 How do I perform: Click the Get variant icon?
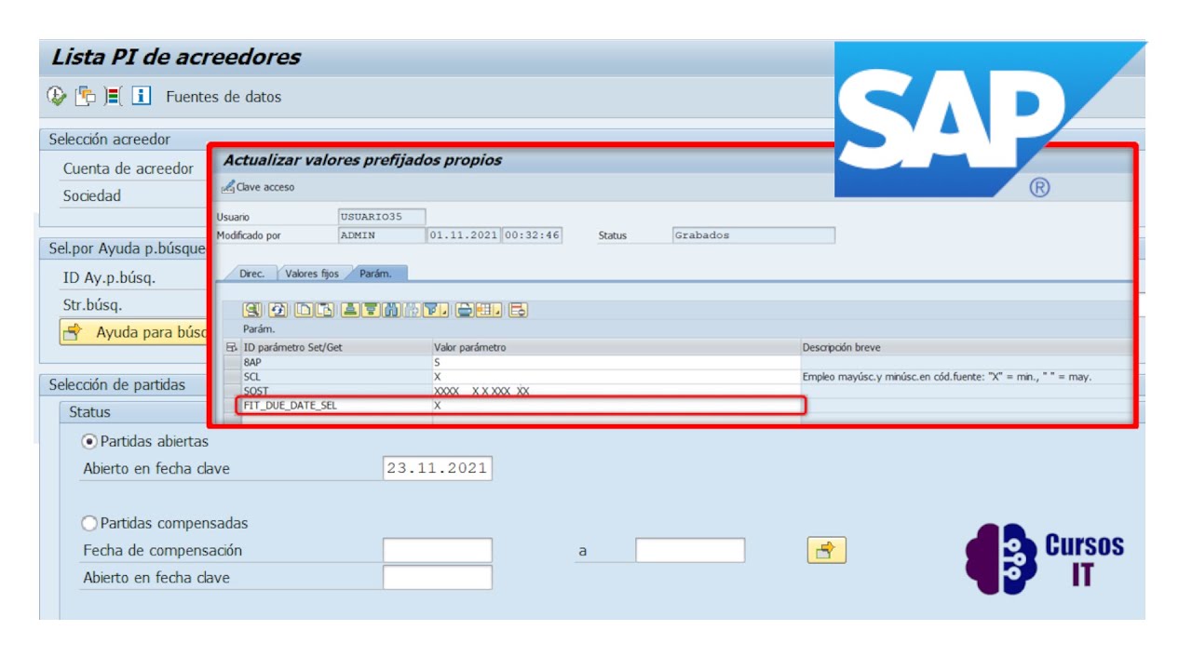(x=85, y=96)
